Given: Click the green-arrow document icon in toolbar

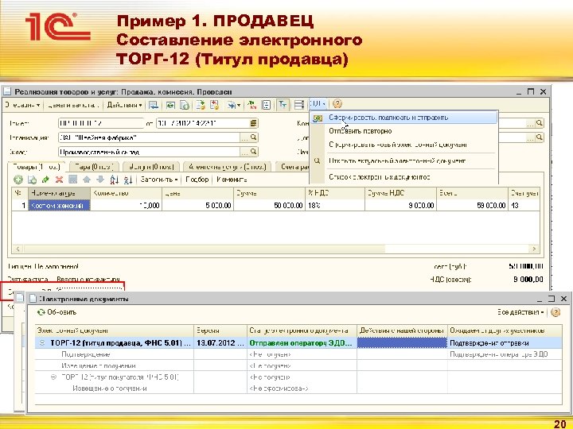Looking at the screenshot, I should click(170, 105).
